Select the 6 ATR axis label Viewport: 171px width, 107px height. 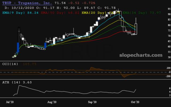click(x=170, y=88)
